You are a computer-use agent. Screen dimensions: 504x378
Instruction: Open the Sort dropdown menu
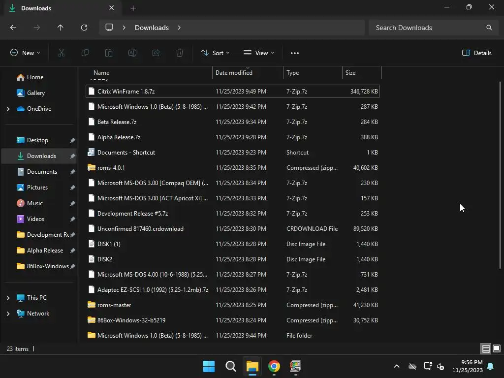coord(215,53)
